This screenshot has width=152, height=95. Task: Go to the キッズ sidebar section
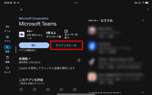(7, 70)
